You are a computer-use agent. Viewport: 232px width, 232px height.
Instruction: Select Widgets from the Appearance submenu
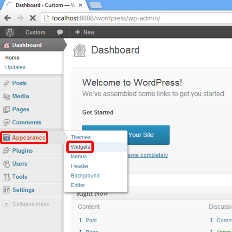pos(80,147)
